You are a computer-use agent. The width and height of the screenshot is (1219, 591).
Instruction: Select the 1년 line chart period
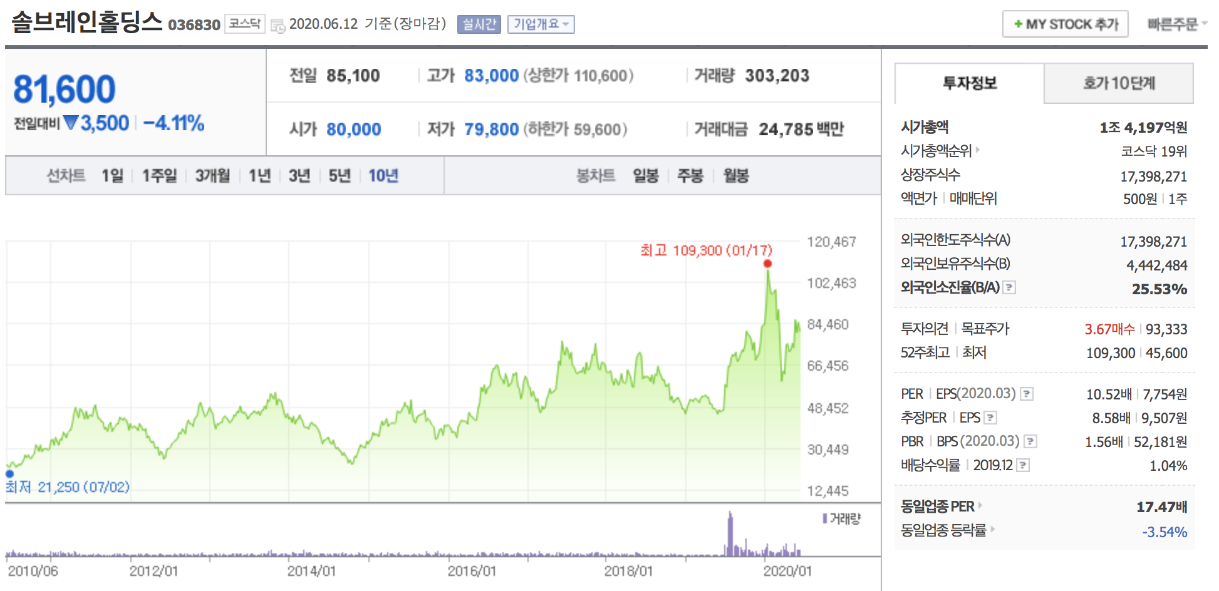click(259, 175)
